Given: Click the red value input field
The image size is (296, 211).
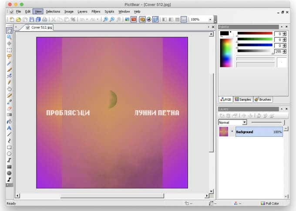Looking at the screenshot, I should (278, 34).
